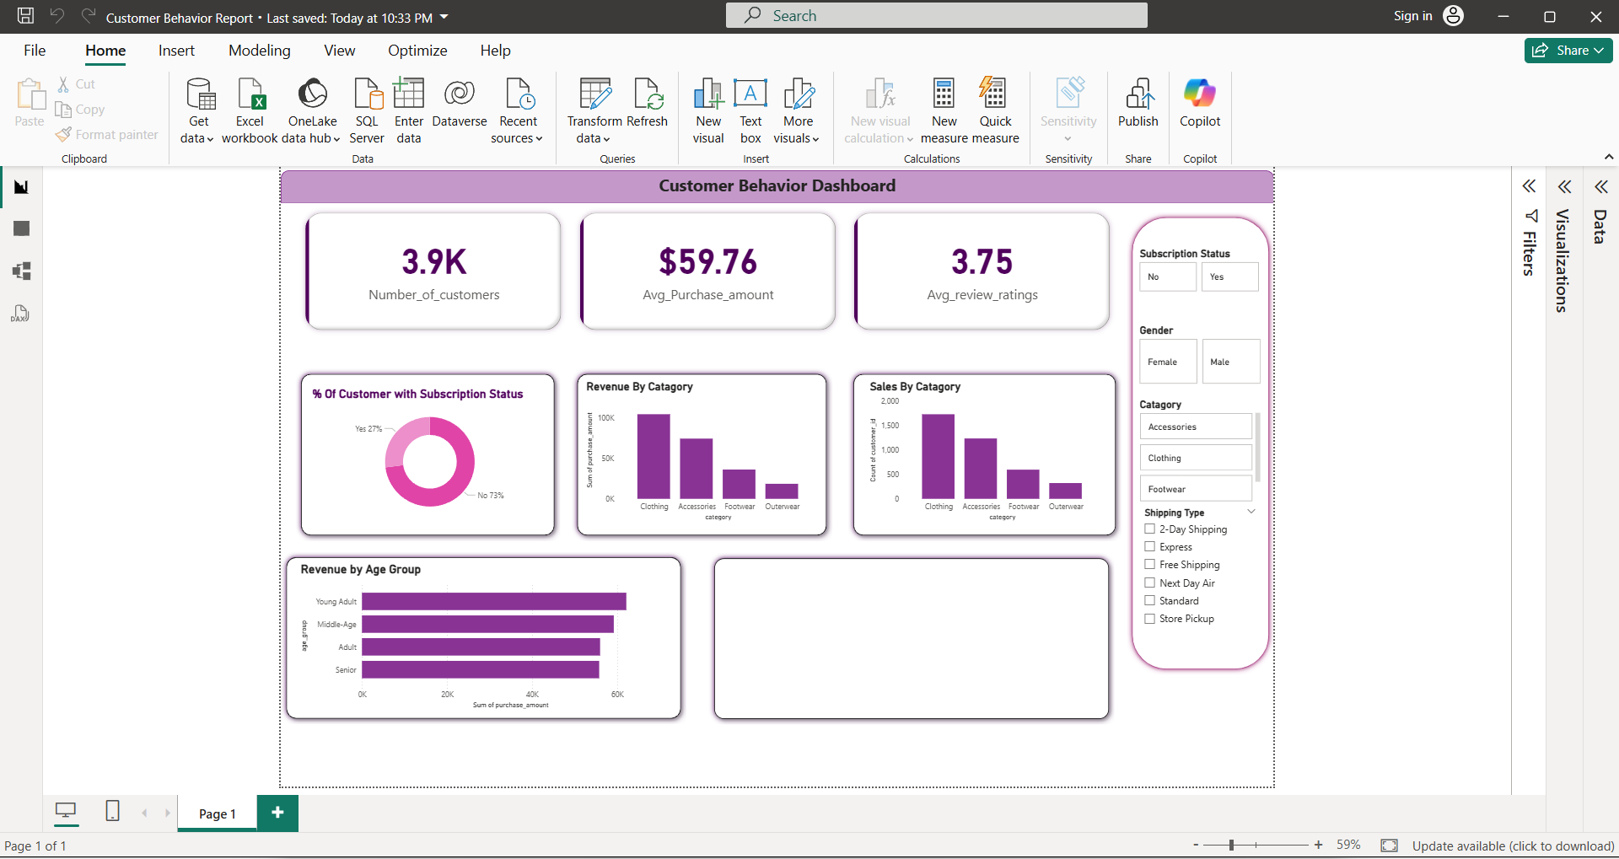Screen dimensions: 1619x859
Task: Expand the Visualizations pane
Action: tap(1564, 186)
